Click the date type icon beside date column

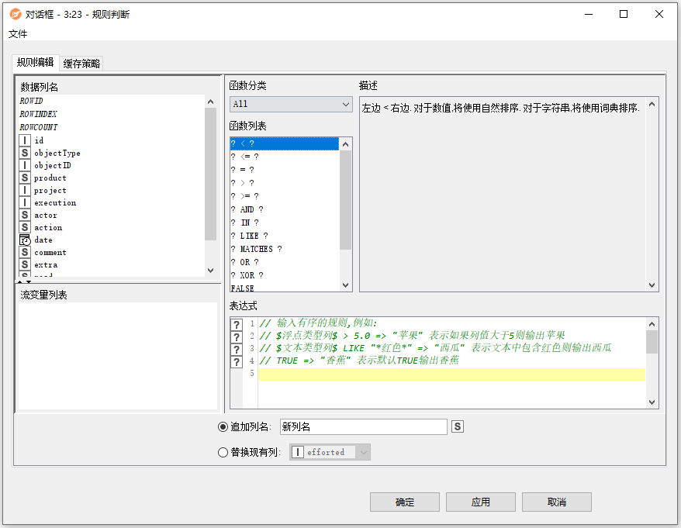[x=26, y=240]
